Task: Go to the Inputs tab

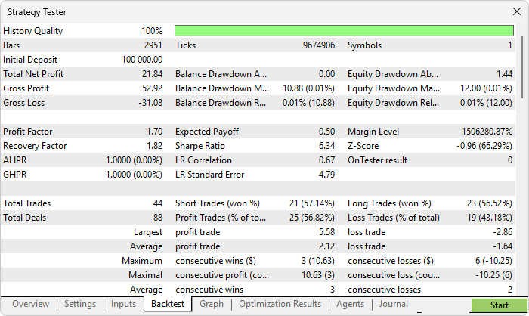Action: point(123,304)
